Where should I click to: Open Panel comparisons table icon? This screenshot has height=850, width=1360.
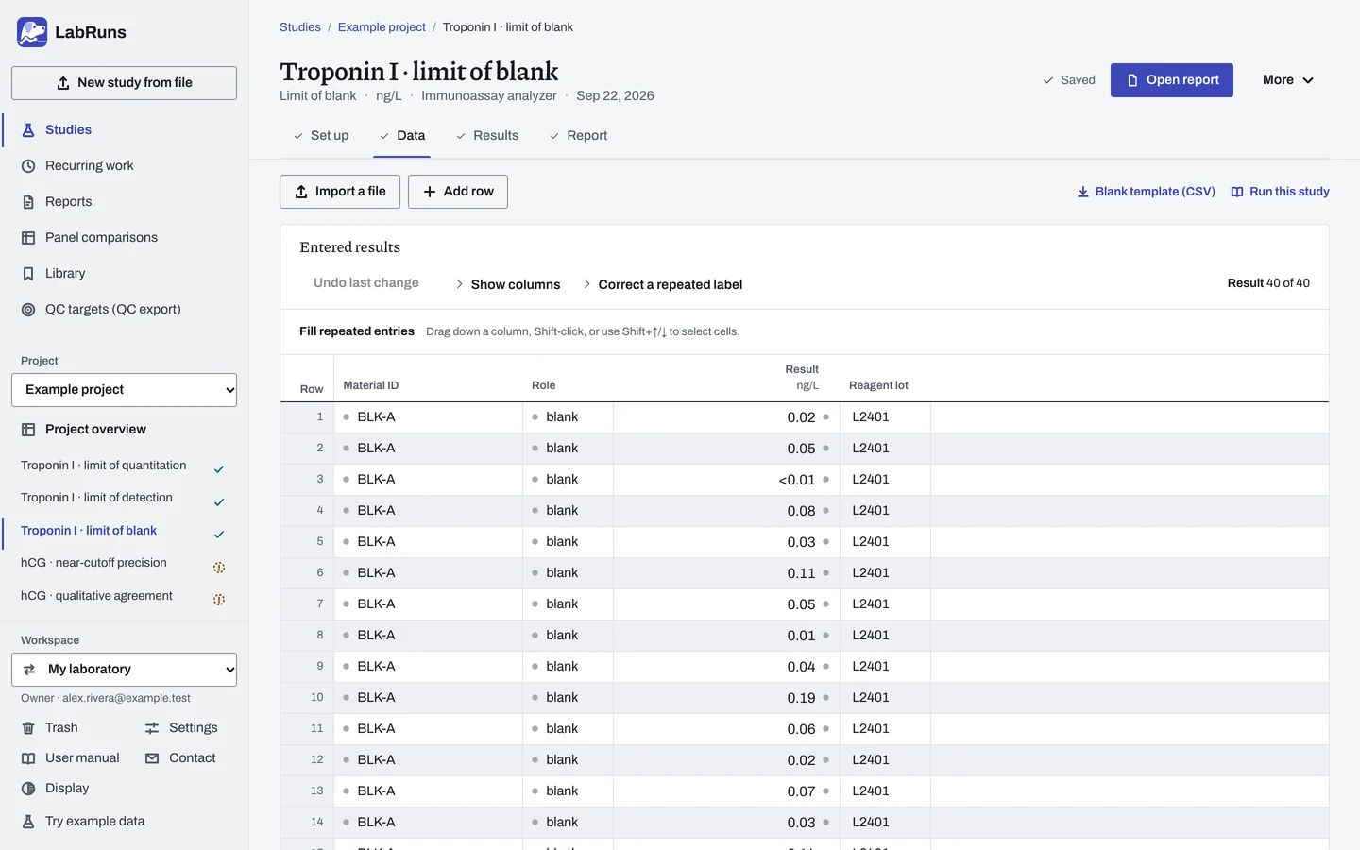(x=28, y=238)
